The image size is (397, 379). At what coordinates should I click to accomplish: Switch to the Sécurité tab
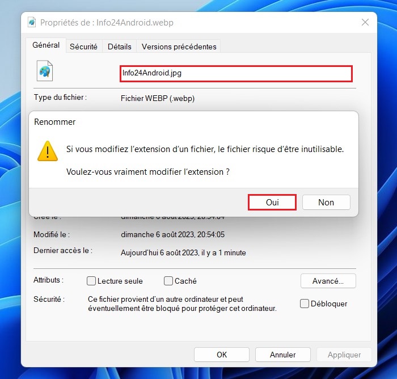tap(83, 47)
